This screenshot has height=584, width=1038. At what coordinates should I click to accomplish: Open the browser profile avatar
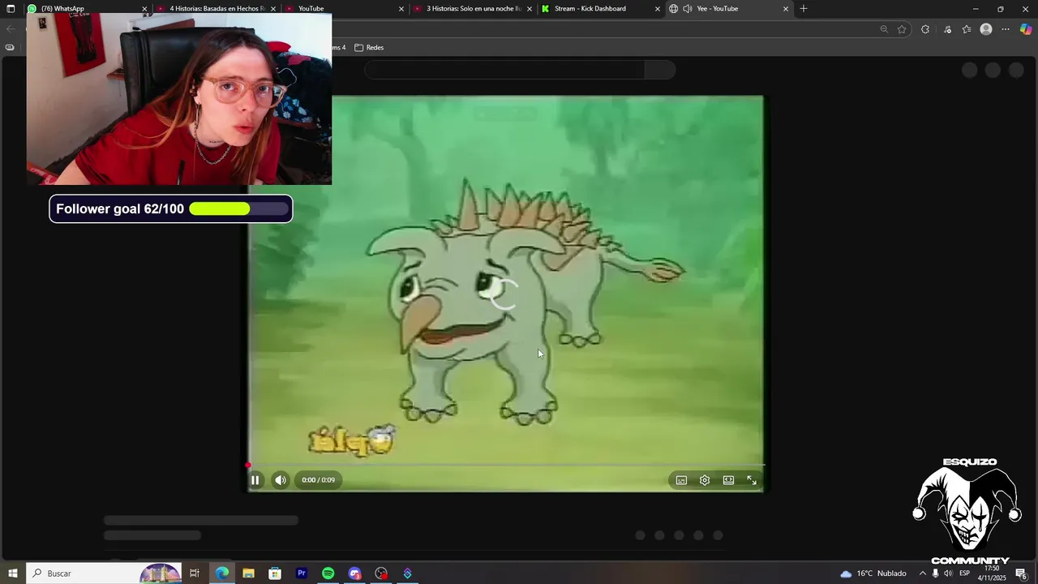click(x=986, y=29)
